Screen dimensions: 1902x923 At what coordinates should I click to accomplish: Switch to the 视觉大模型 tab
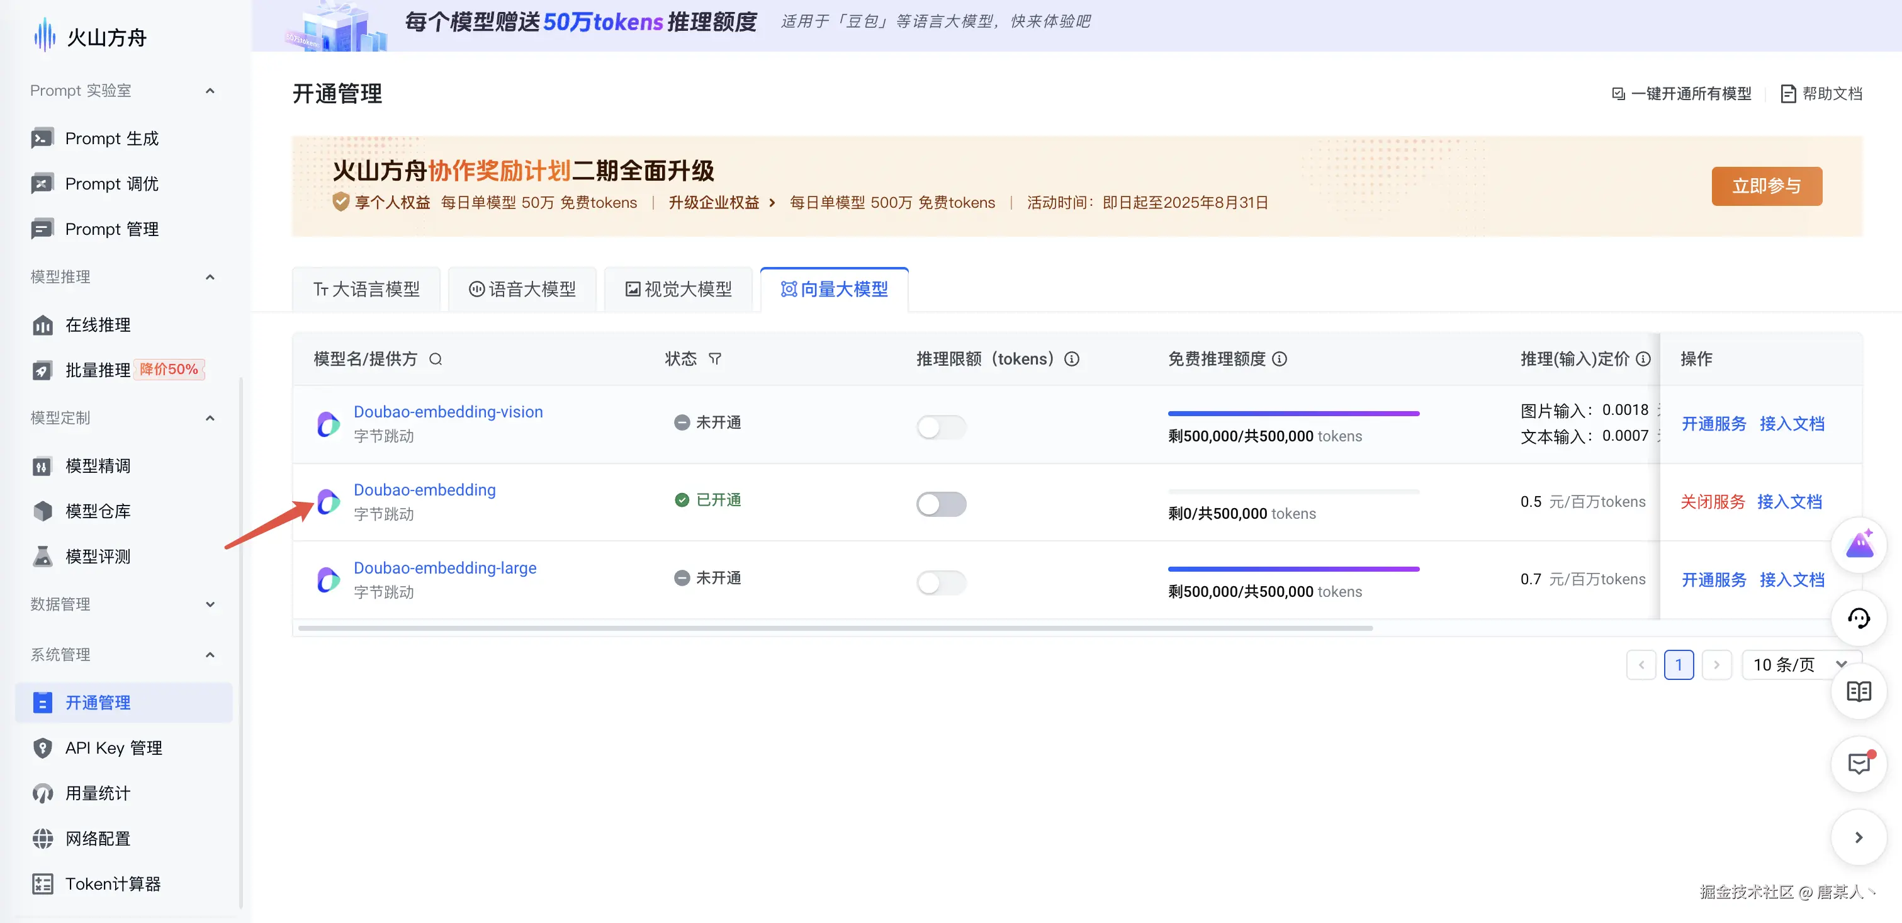click(678, 290)
